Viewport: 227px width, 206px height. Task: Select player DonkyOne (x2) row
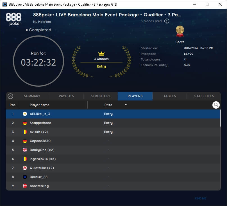(x=113, y=150)
